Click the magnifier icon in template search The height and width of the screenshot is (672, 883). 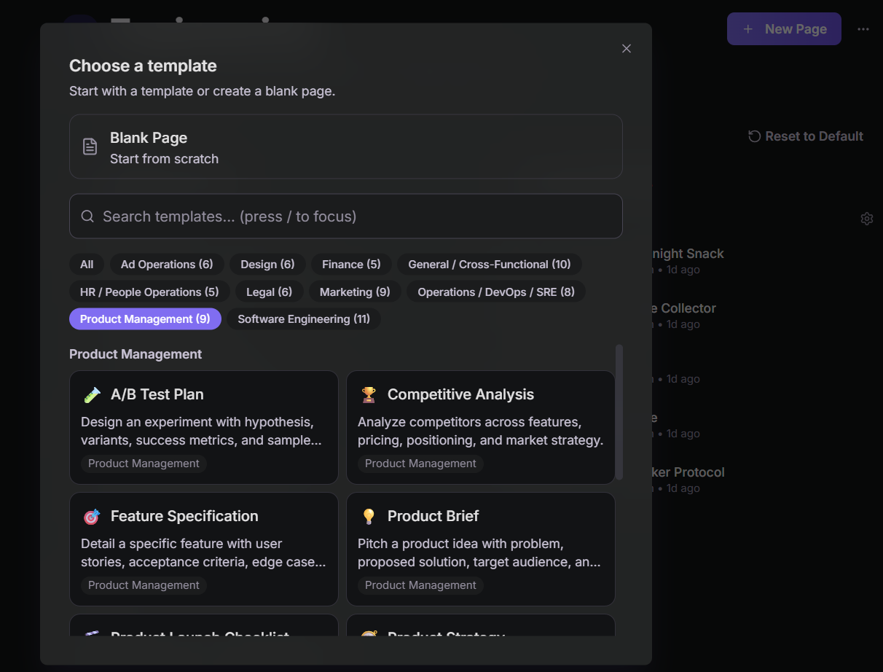[87, 216]
